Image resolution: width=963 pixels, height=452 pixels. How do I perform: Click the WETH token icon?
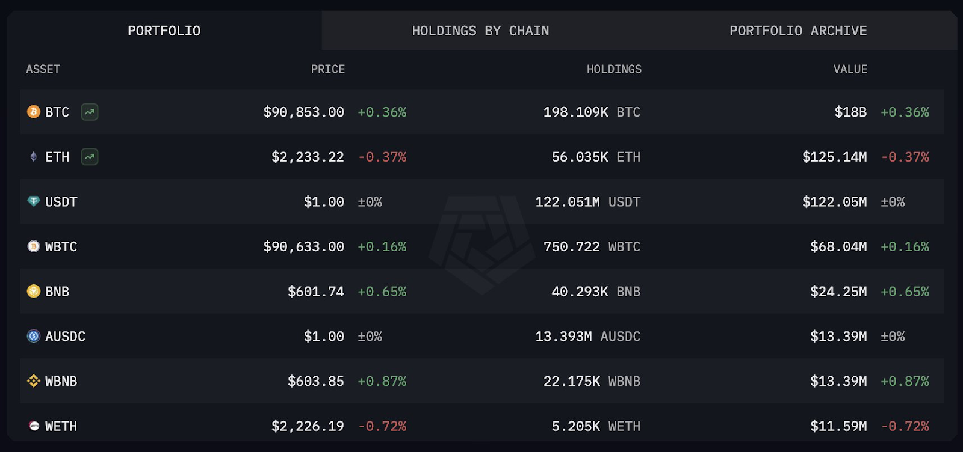pos(34,426)
